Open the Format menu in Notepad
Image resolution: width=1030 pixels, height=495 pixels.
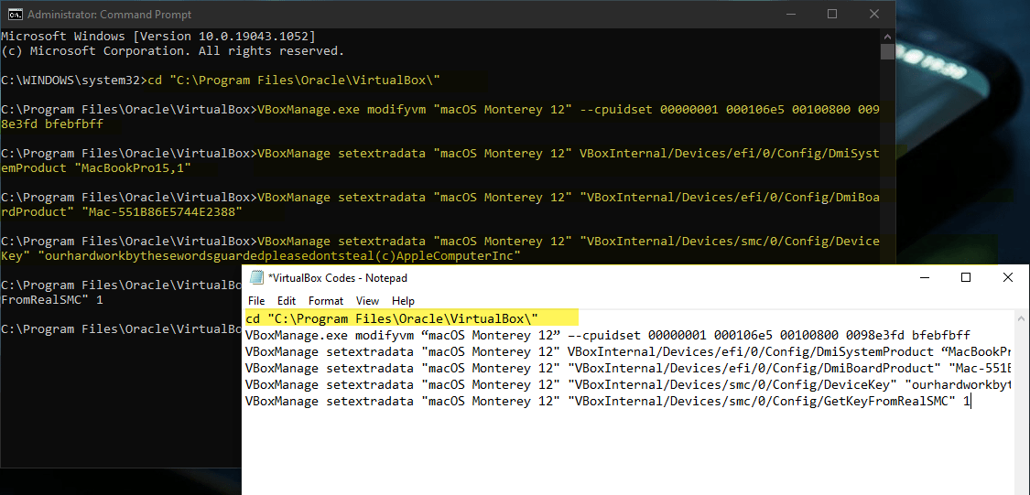point(326,301)
